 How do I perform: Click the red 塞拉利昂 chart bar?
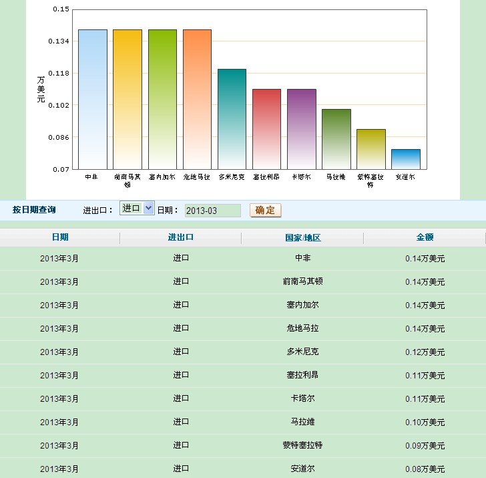pyautogui.click(x=266, y=129)
